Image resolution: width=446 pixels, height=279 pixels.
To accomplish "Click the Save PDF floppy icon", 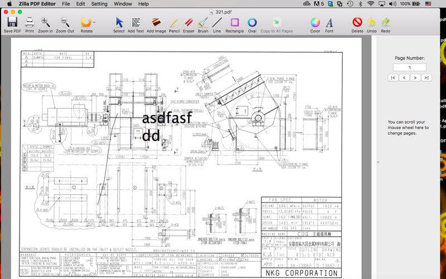I will coord(12,22).
